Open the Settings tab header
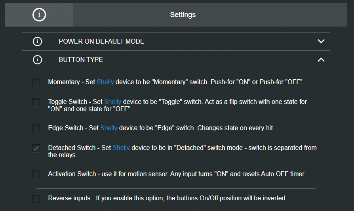Image resolution: width=354 pixels, height=211 pixels. (x=183, y=15)
